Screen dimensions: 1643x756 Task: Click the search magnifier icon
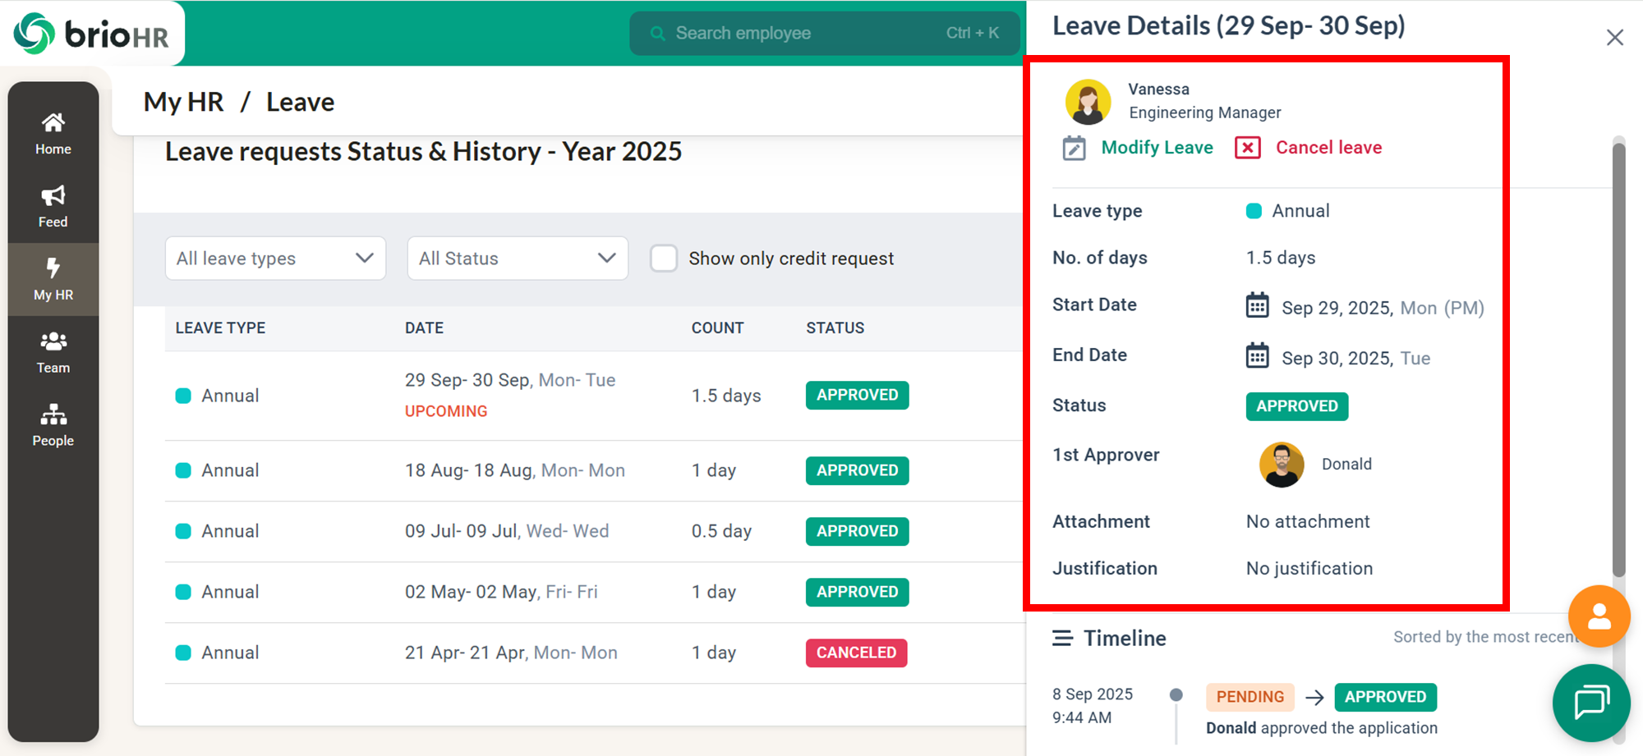658,34
